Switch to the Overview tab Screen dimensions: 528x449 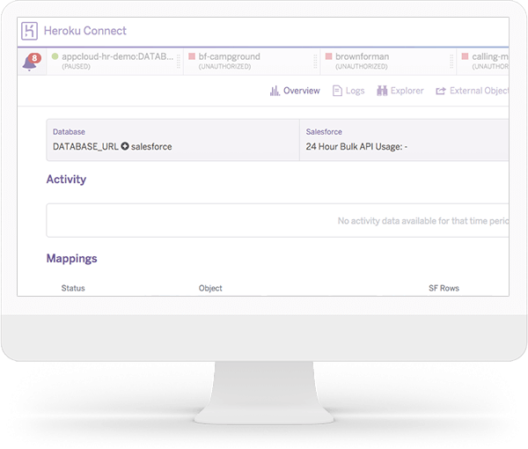click(x=295, y=91)
